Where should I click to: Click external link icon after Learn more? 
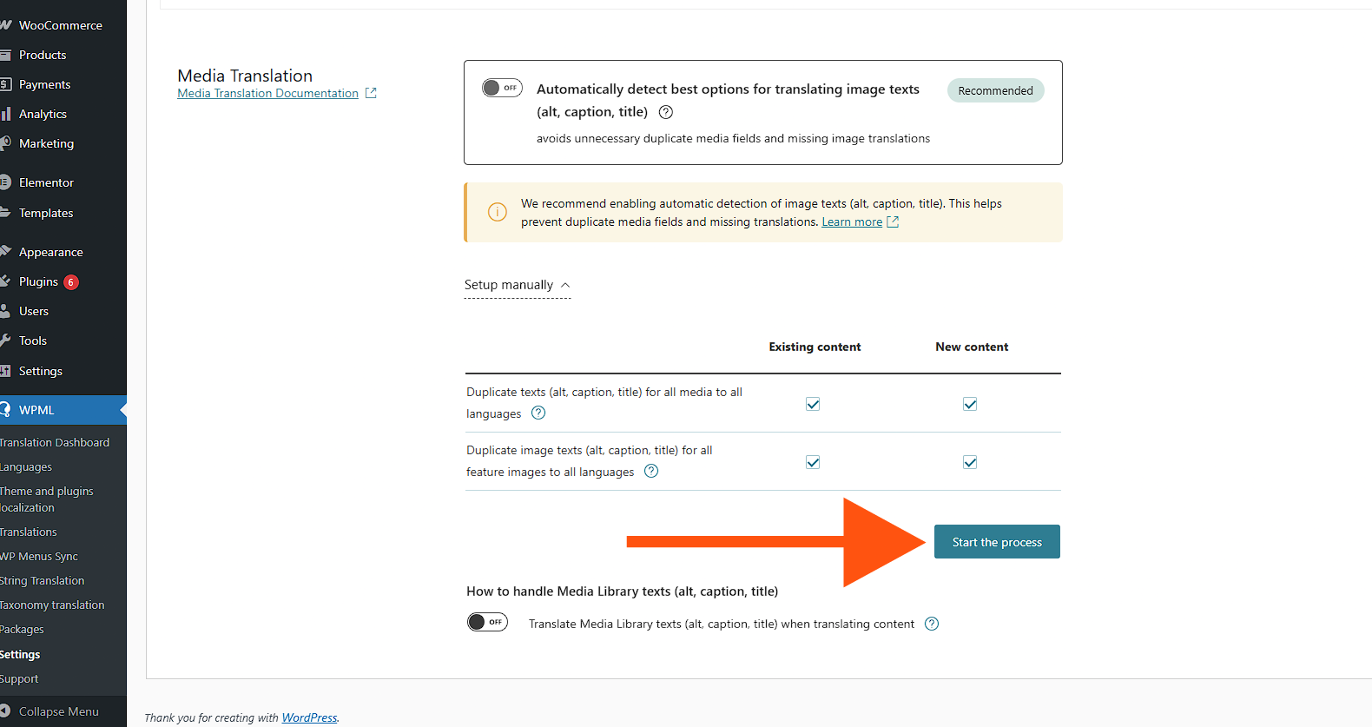pyautogui.click(x=893, y=222)
